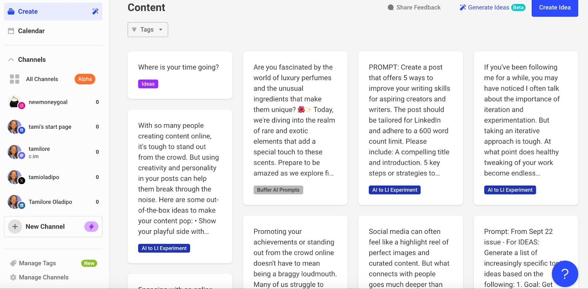588x289 pixels.
Task: Open the 'Where is your time going?' idea card
Action: coord(180,75)
